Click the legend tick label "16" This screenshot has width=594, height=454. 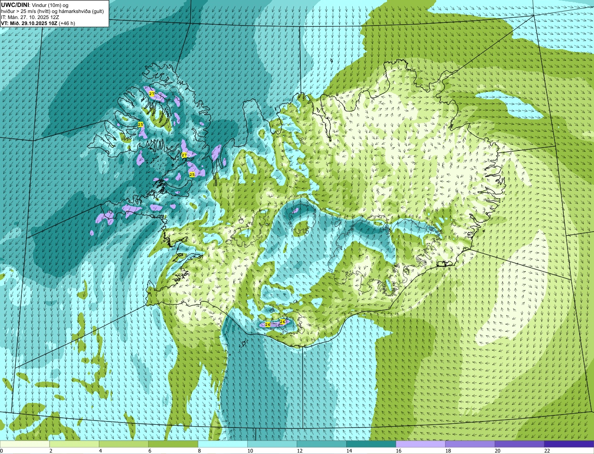click(399, 451)
